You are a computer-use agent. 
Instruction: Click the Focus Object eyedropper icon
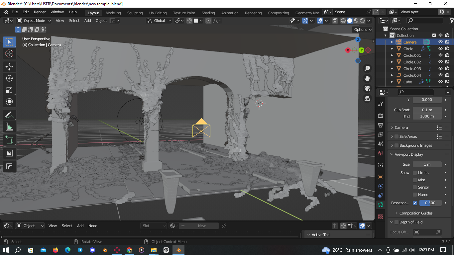point(438,232)
